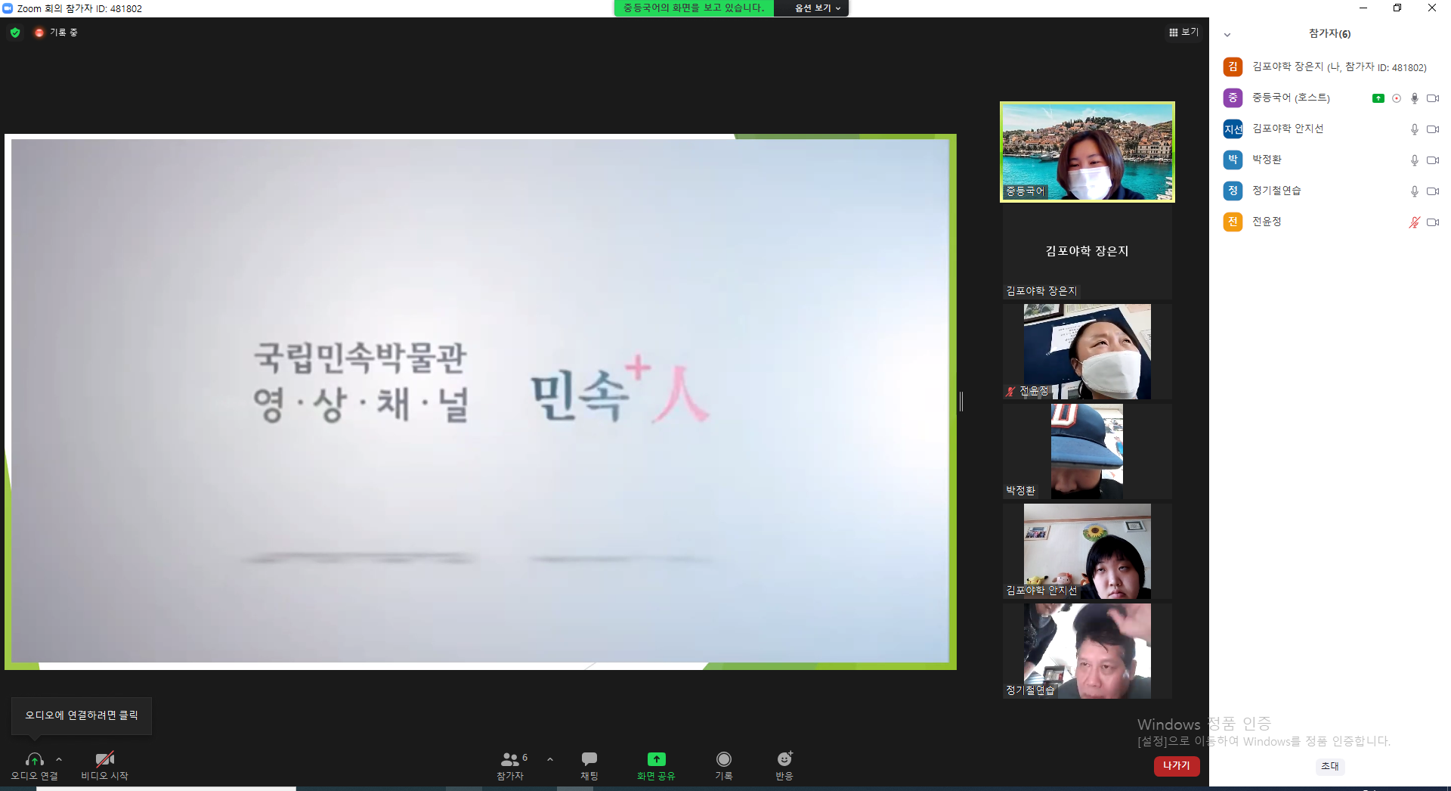Click the camera icon for 박정환
The width and height of the screenshot is (1451, 791).
click(1433, 160)
